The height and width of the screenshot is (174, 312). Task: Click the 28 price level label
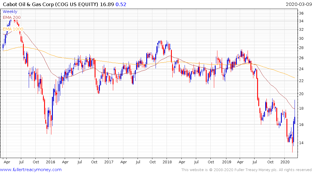pyautogui.click(x=301, y=48)
